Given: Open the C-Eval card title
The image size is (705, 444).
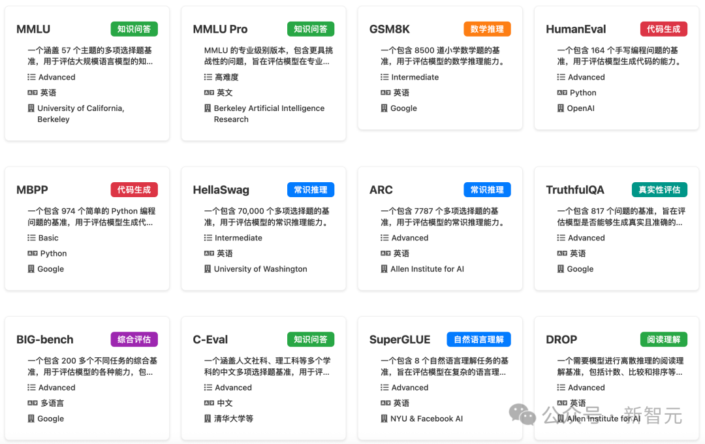Looking at the screenshot, I should coord(210,340).
